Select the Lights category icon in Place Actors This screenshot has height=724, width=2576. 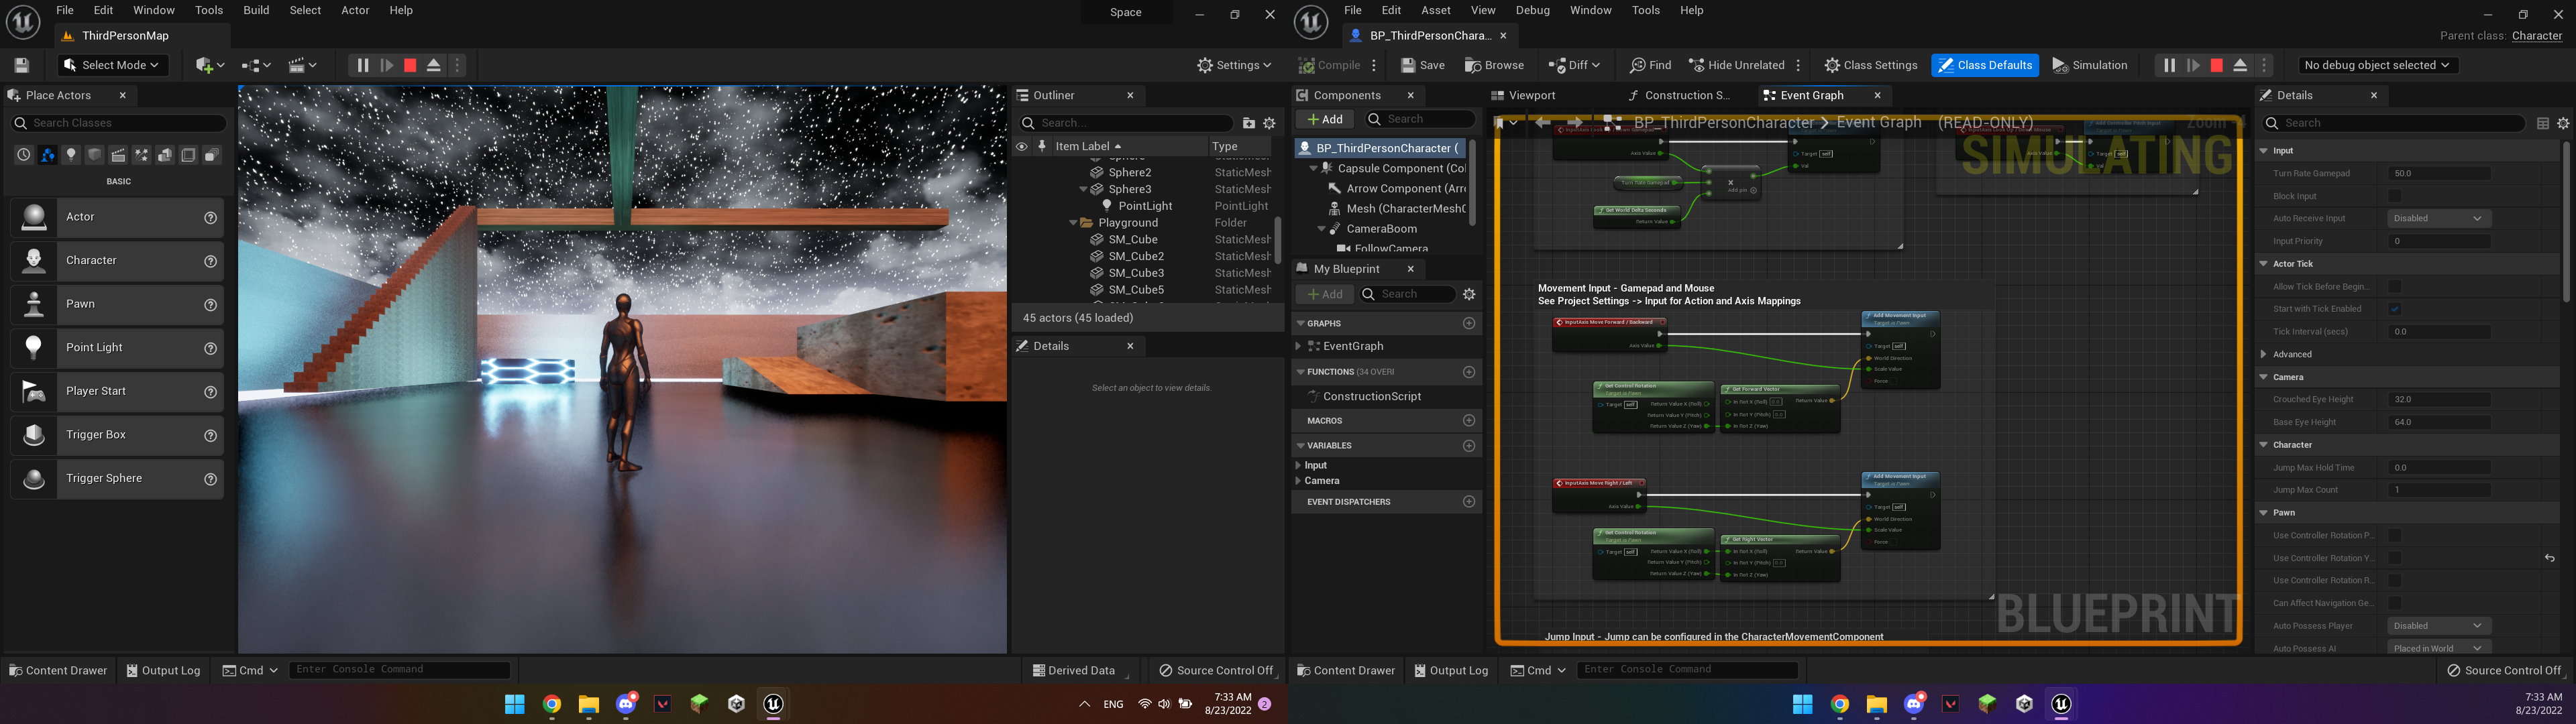71,155
